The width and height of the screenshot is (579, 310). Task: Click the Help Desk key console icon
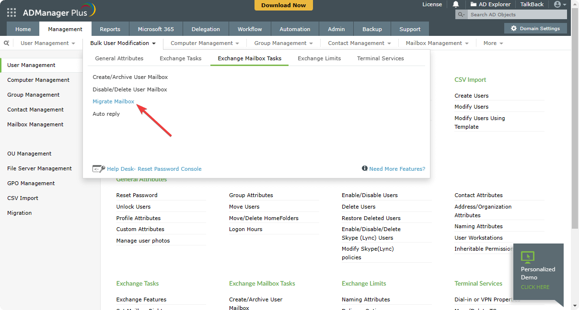[98, 168]
